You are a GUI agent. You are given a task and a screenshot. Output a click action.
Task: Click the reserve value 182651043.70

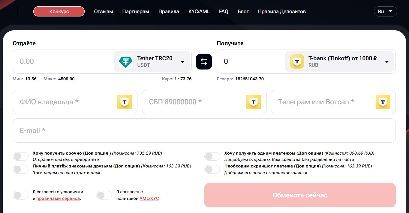249,79
